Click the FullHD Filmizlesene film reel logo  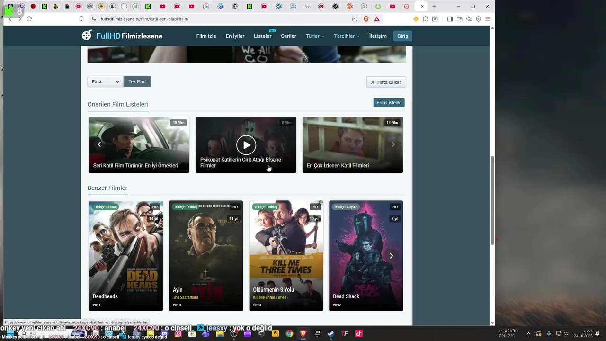pyautogui.click(x=87, y=36)
